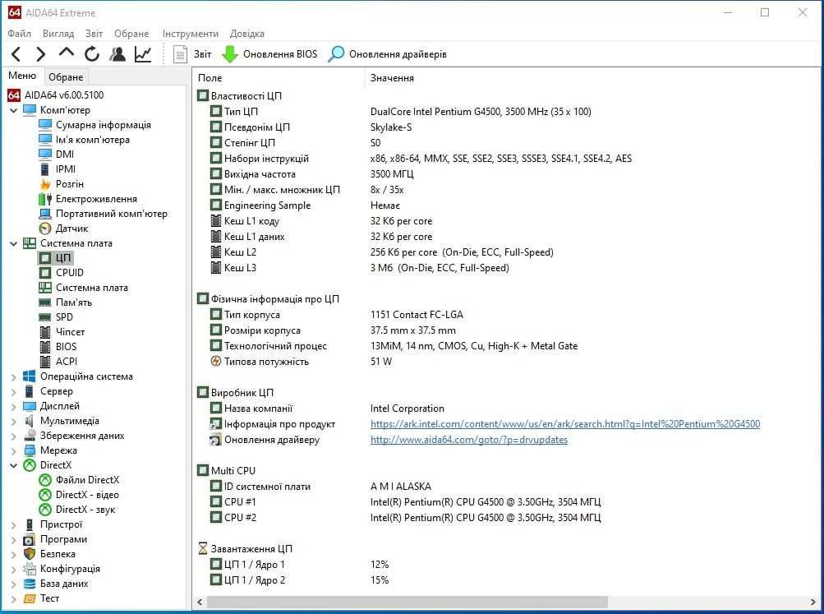Viewport: 824px width, 614px height.
Task: Click horizontal scrollbar right arrow
Action: coord(813,602)
